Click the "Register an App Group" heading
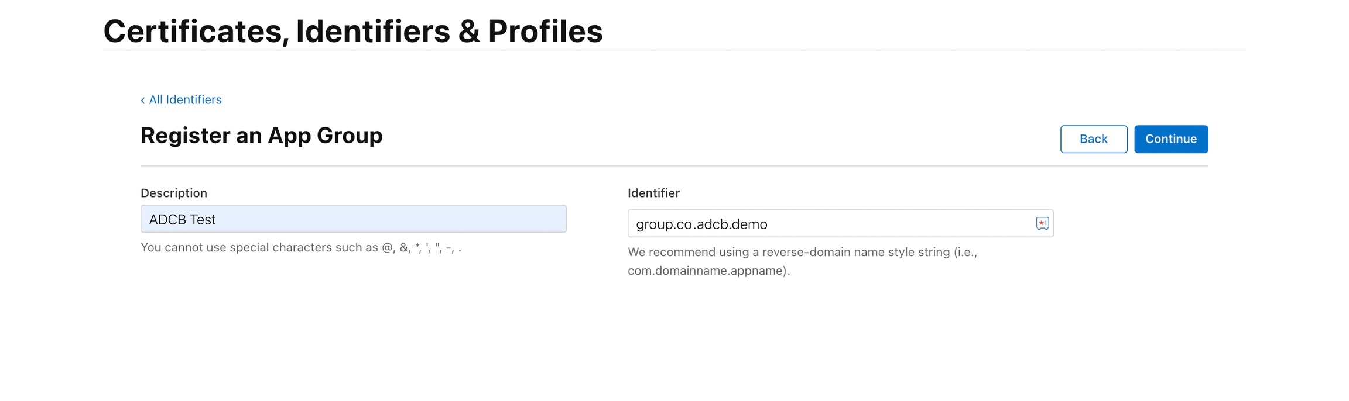1349x401 pixels. pos(261,136)
